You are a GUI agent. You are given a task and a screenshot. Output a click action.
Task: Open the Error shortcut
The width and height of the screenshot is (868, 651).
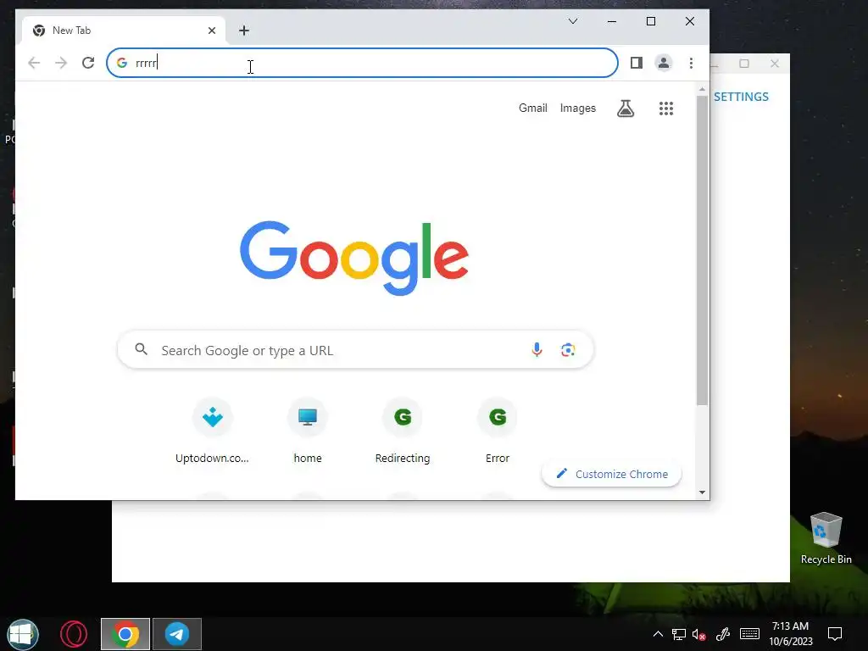(497, 431)
